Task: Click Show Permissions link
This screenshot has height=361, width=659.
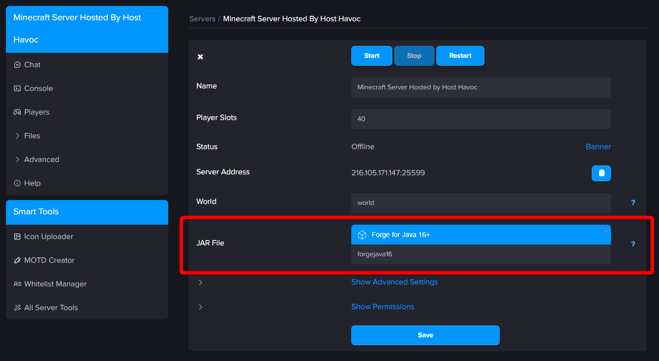Action: (382, 307)
